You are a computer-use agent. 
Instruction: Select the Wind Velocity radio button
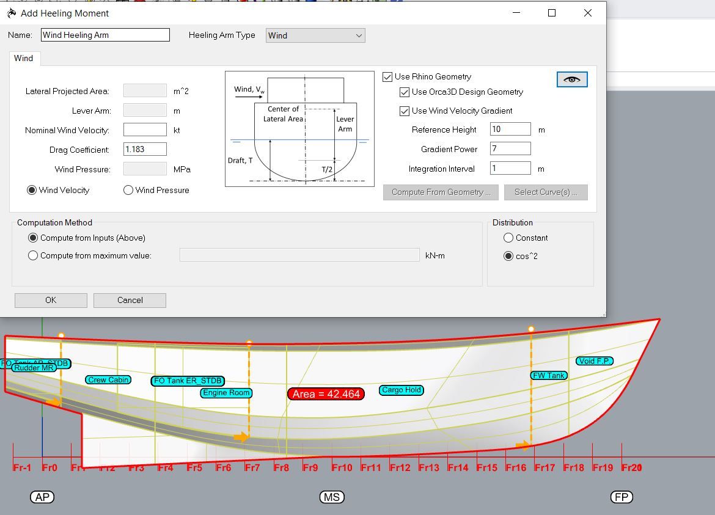[x=32, y=190]
